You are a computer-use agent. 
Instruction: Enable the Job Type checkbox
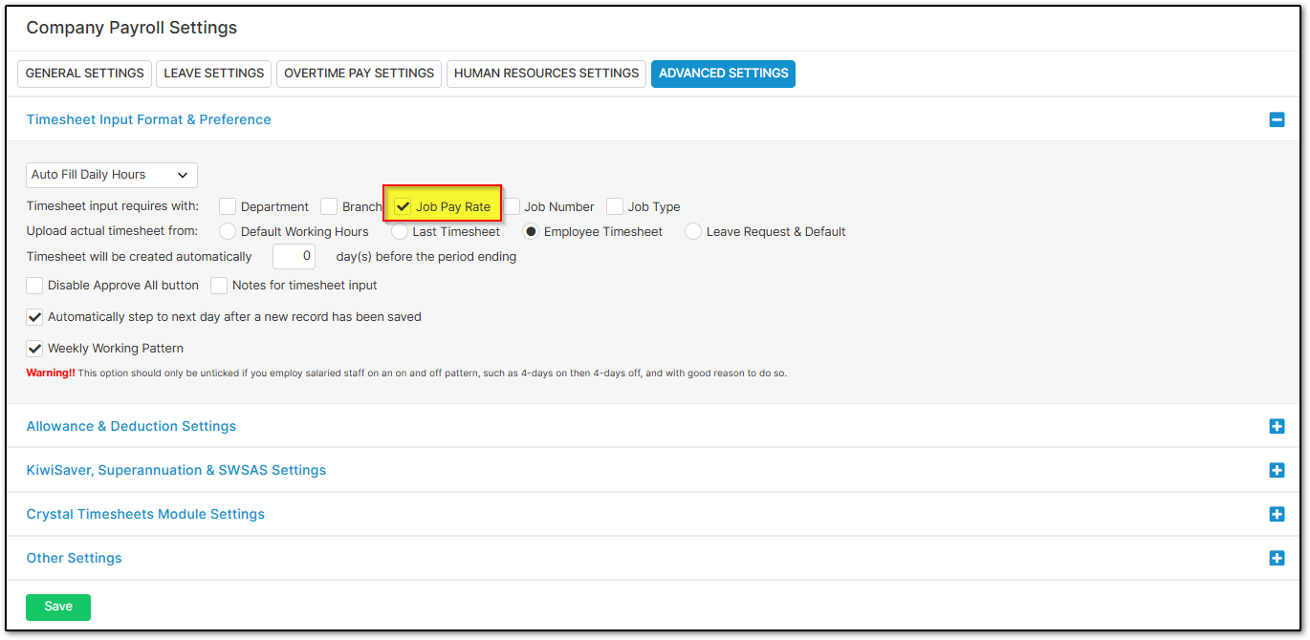tap(615, 206)
